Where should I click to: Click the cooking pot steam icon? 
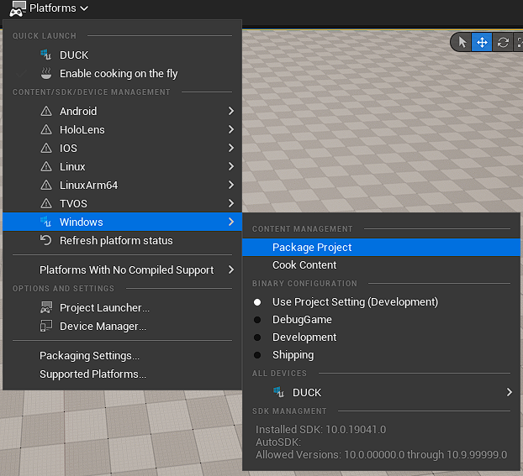point(46,73)
